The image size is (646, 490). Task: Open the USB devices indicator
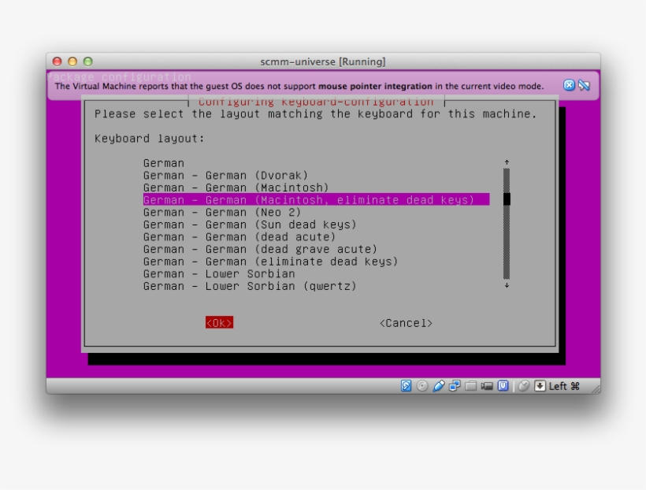(439, 386)
